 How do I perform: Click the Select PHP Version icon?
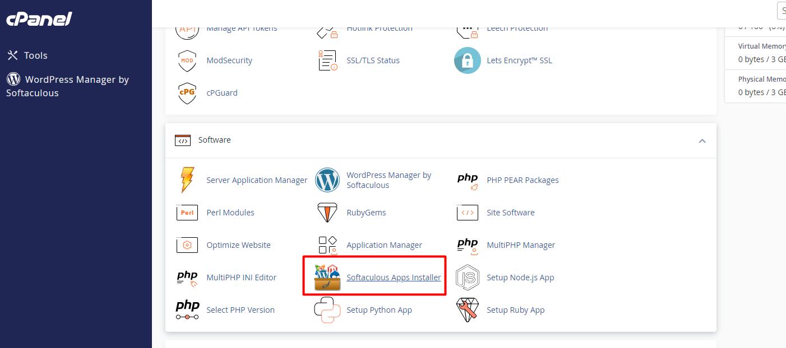(x=187, y=310)
